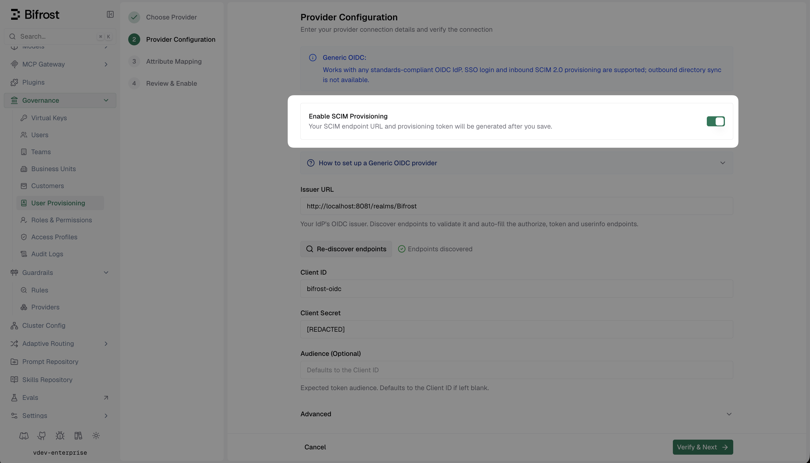Click Re-discover endpoints button

coord(346,249)
